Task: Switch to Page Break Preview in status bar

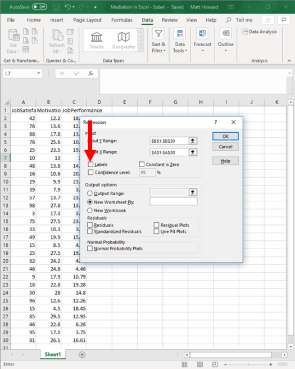Action: 215,364
